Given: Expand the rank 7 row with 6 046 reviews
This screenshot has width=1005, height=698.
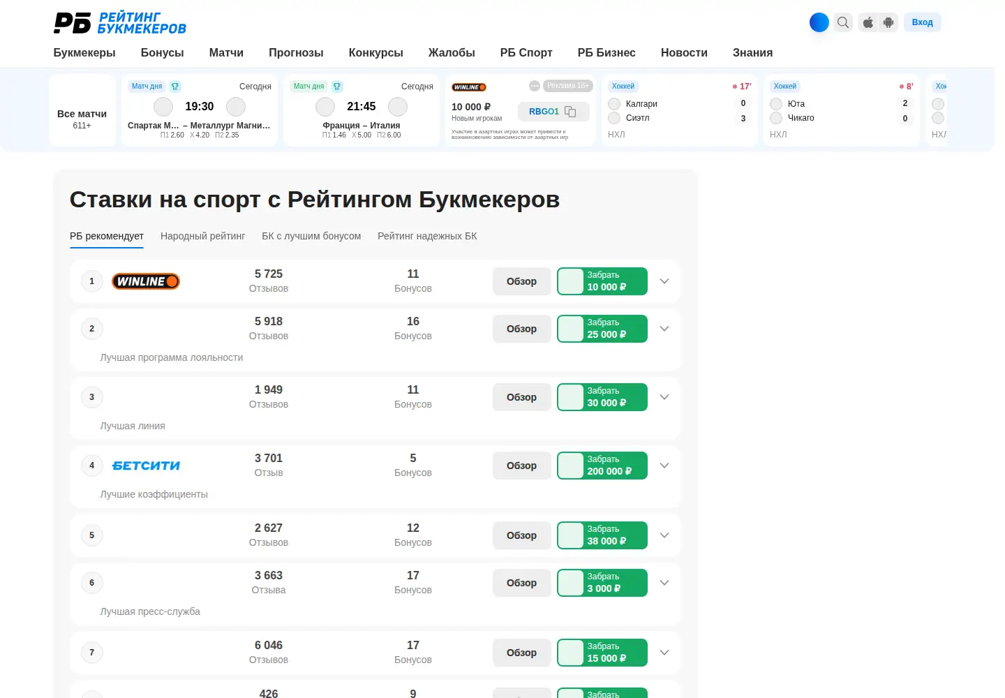Looking at the screenshot, I should [x=664, y=653].
